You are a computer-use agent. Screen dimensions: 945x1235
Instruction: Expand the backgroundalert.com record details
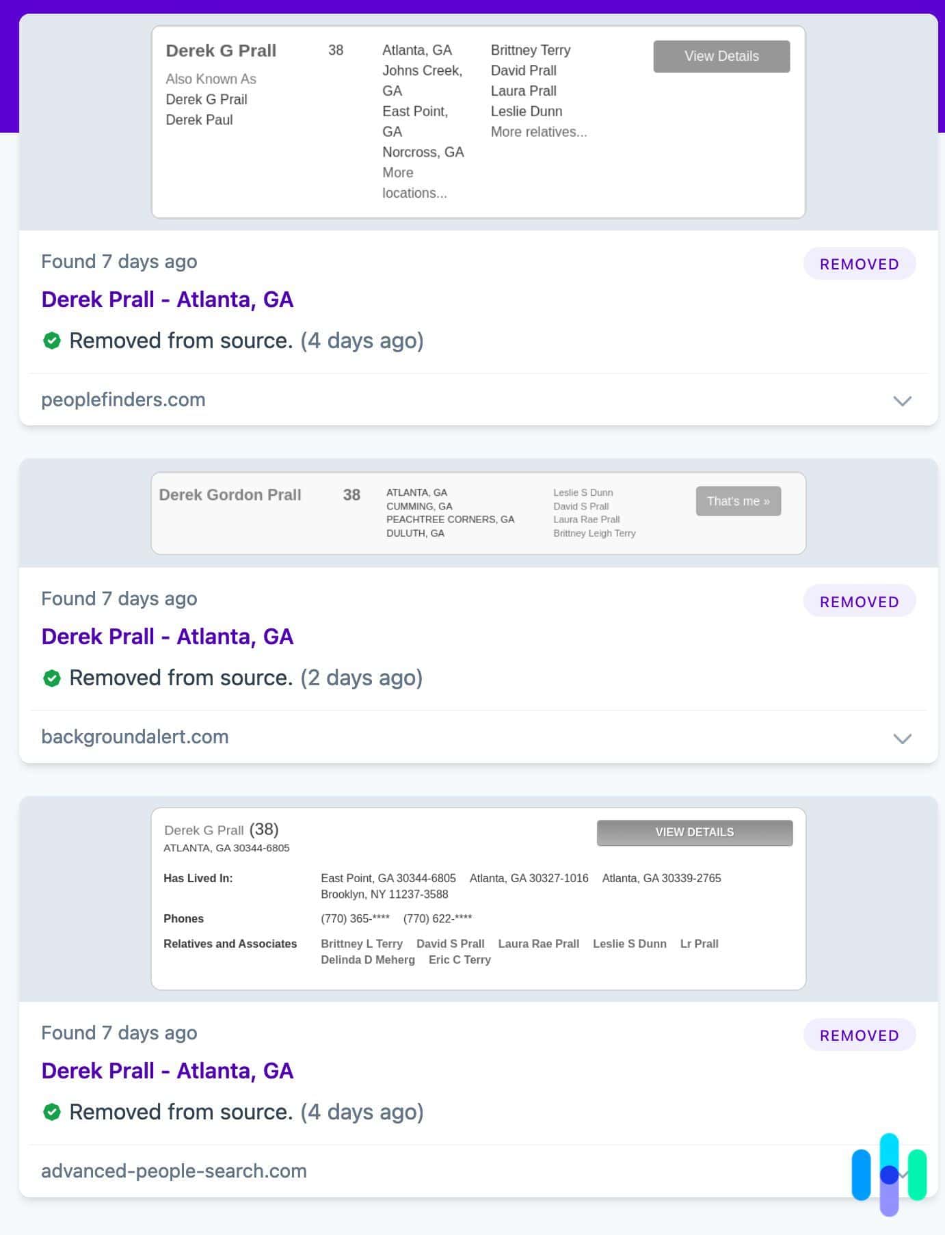click(903, 738)
